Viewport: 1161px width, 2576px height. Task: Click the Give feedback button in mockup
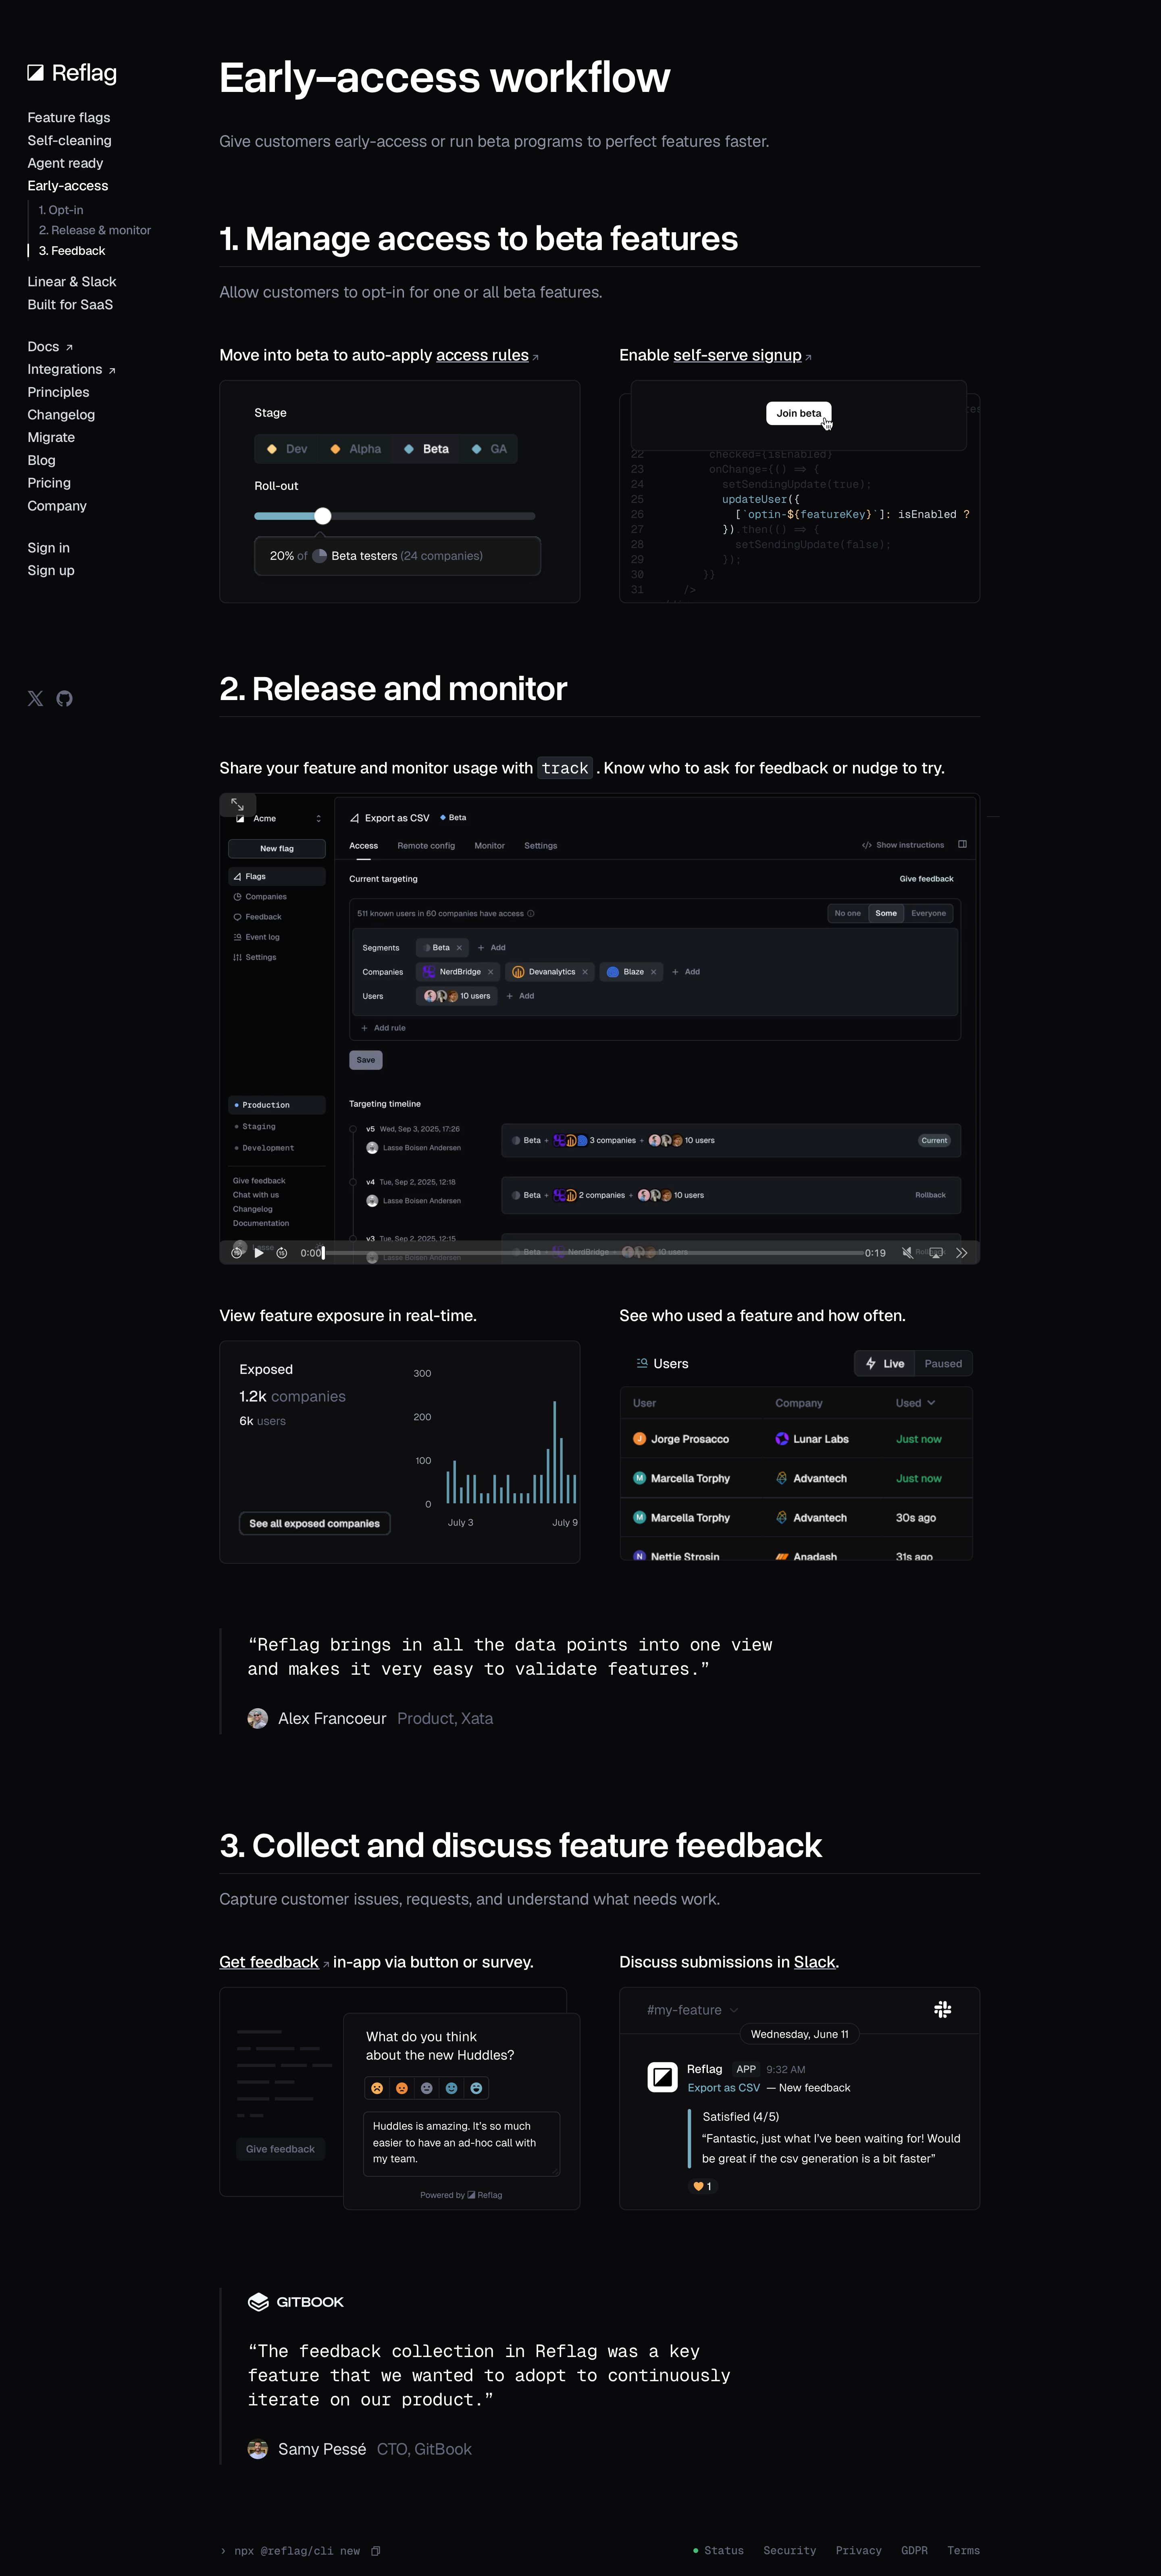click(x=280, y=2149)
